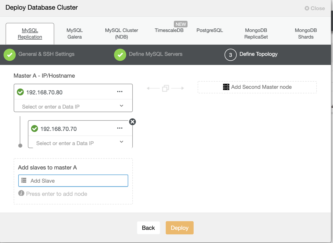333x243 pixels.
Task: Click Press enter to add node hint
Action: click(x=57, y=194)
